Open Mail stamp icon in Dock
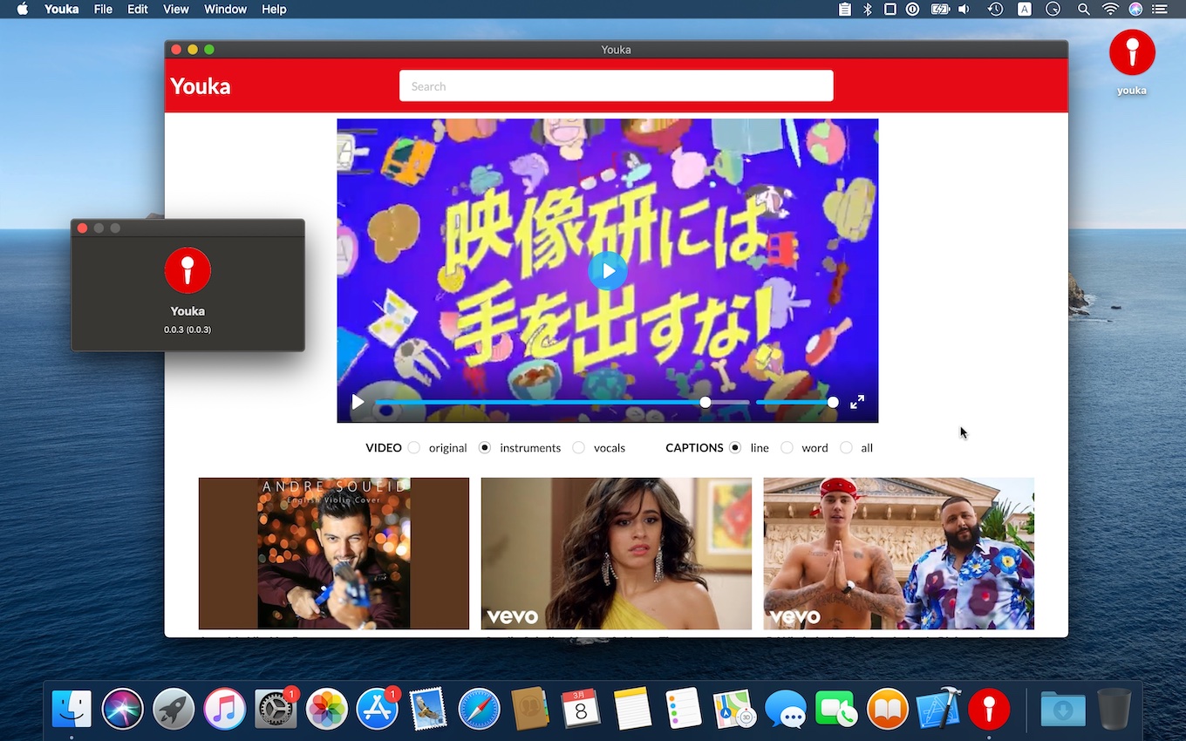The width and height of the screenshot is (1186, 741). tap(428, 709)
